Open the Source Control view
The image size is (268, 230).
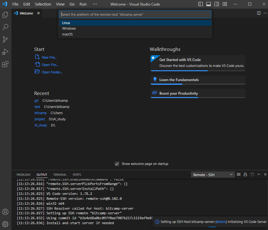pyautogui.click(x=5, y=39)
